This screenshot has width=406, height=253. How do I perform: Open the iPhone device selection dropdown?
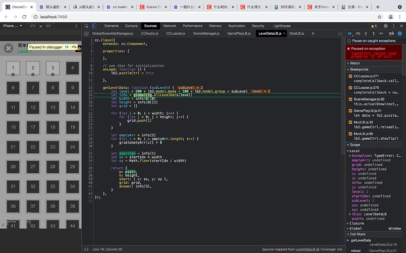tap(11, 26)
